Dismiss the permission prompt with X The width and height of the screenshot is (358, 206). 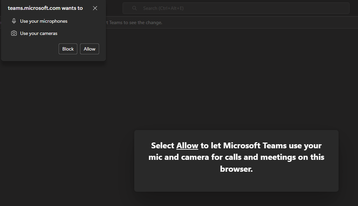95,8
